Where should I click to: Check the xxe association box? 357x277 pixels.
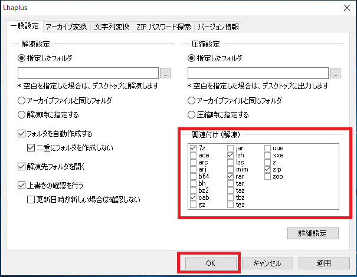pyautogui.click(x=267, y=155)
